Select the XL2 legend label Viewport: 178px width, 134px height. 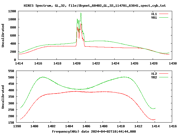[154, 74]
